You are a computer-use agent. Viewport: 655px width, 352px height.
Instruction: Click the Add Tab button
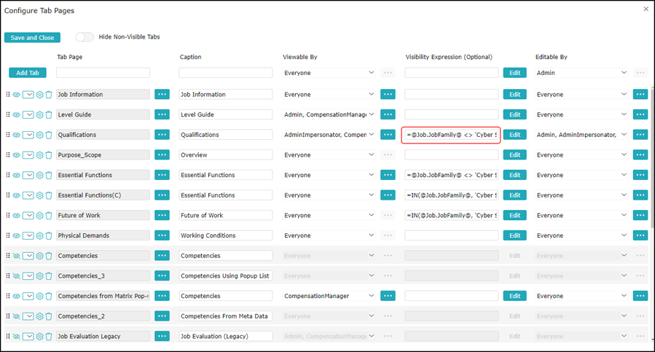28,73
